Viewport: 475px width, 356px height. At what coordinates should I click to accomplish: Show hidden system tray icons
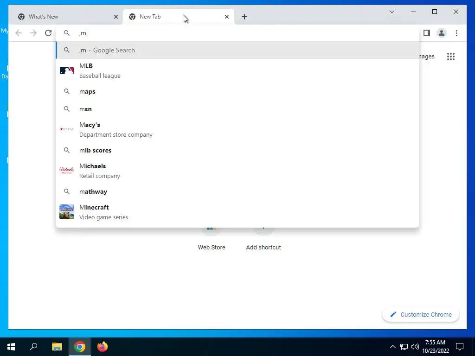pos(392,347)
